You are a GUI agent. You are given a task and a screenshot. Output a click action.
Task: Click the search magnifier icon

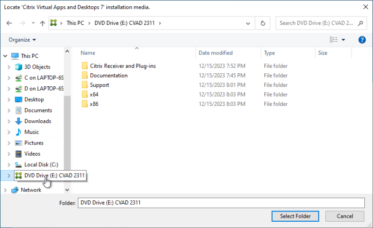[361, 23]
